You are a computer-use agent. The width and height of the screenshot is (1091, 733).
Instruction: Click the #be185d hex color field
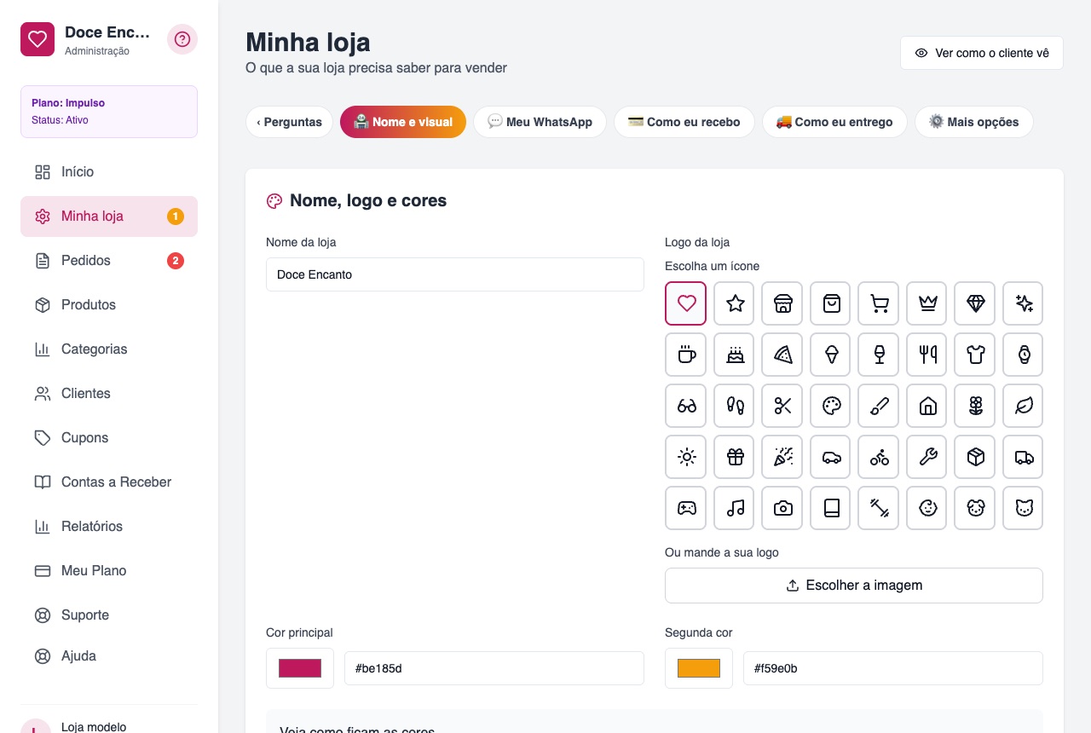click(494, 668)
